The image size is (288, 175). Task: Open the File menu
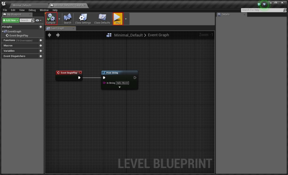coord(5,10)
